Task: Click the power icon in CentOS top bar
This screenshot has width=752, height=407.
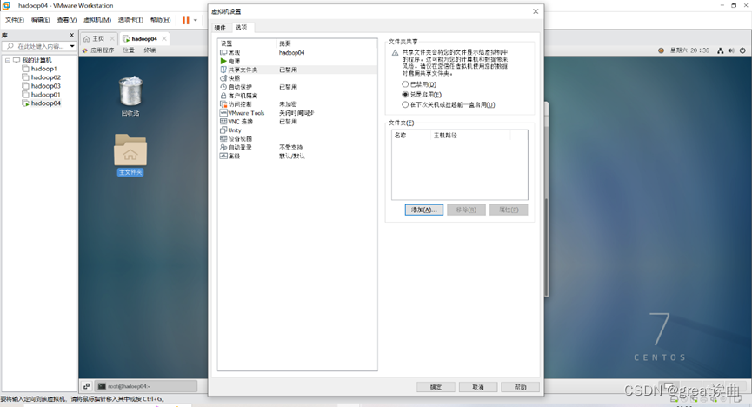Action: [x=742, y=50]
